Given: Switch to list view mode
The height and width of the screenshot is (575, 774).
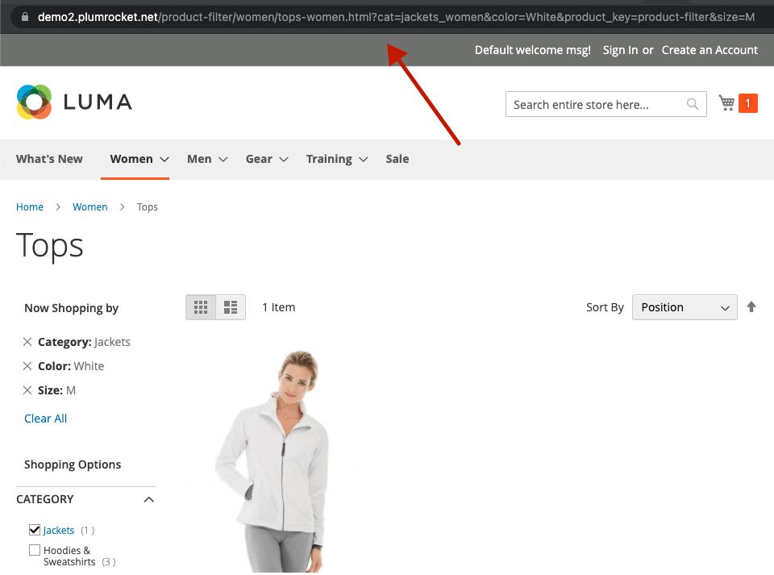Looking at the screenshot, I should tap(231, 307).
